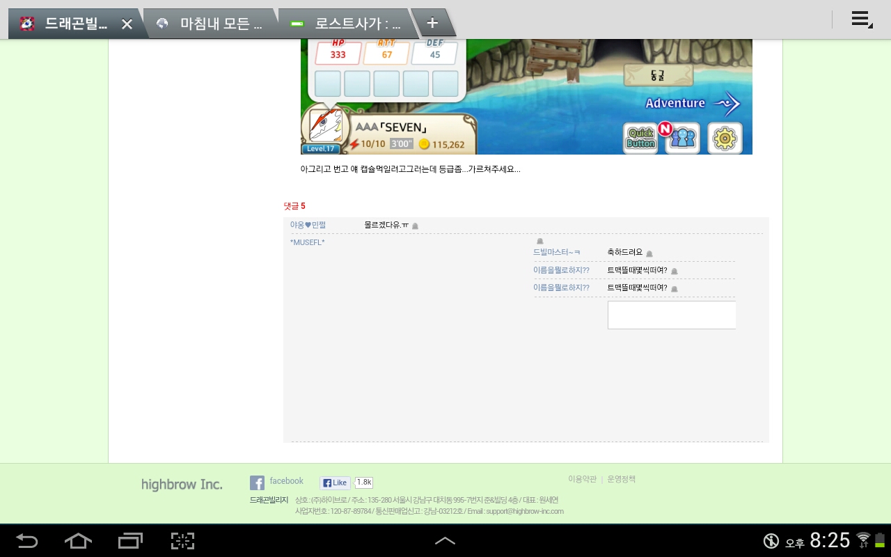This screenshot has height=557, width=891.
Task: Click the report icon next to 축하드려요
Action: [x=649, y=253]
